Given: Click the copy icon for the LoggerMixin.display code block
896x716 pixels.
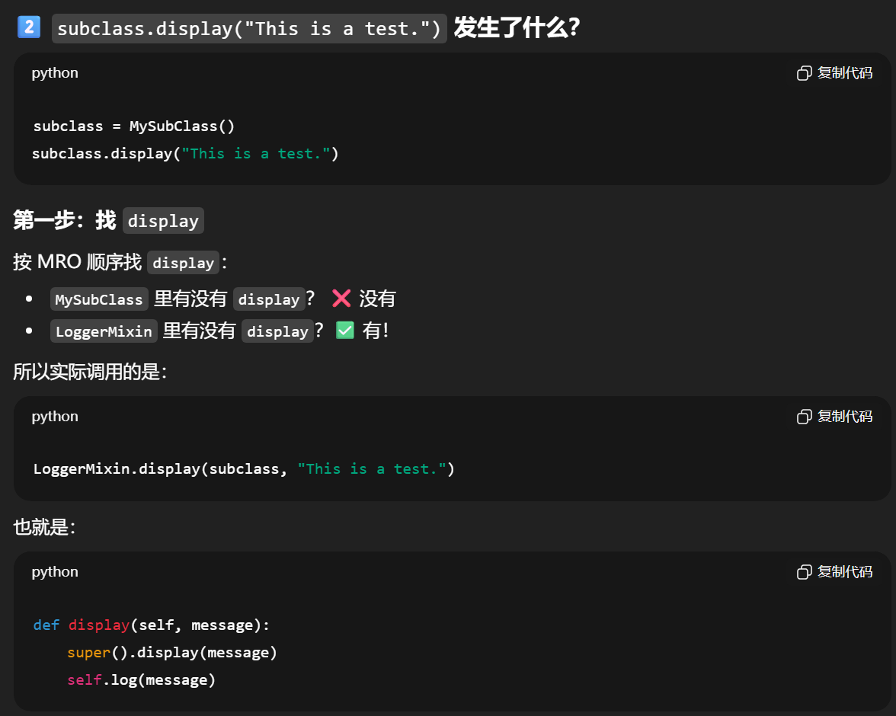Looking at the screenshot, I should [804, 417].
